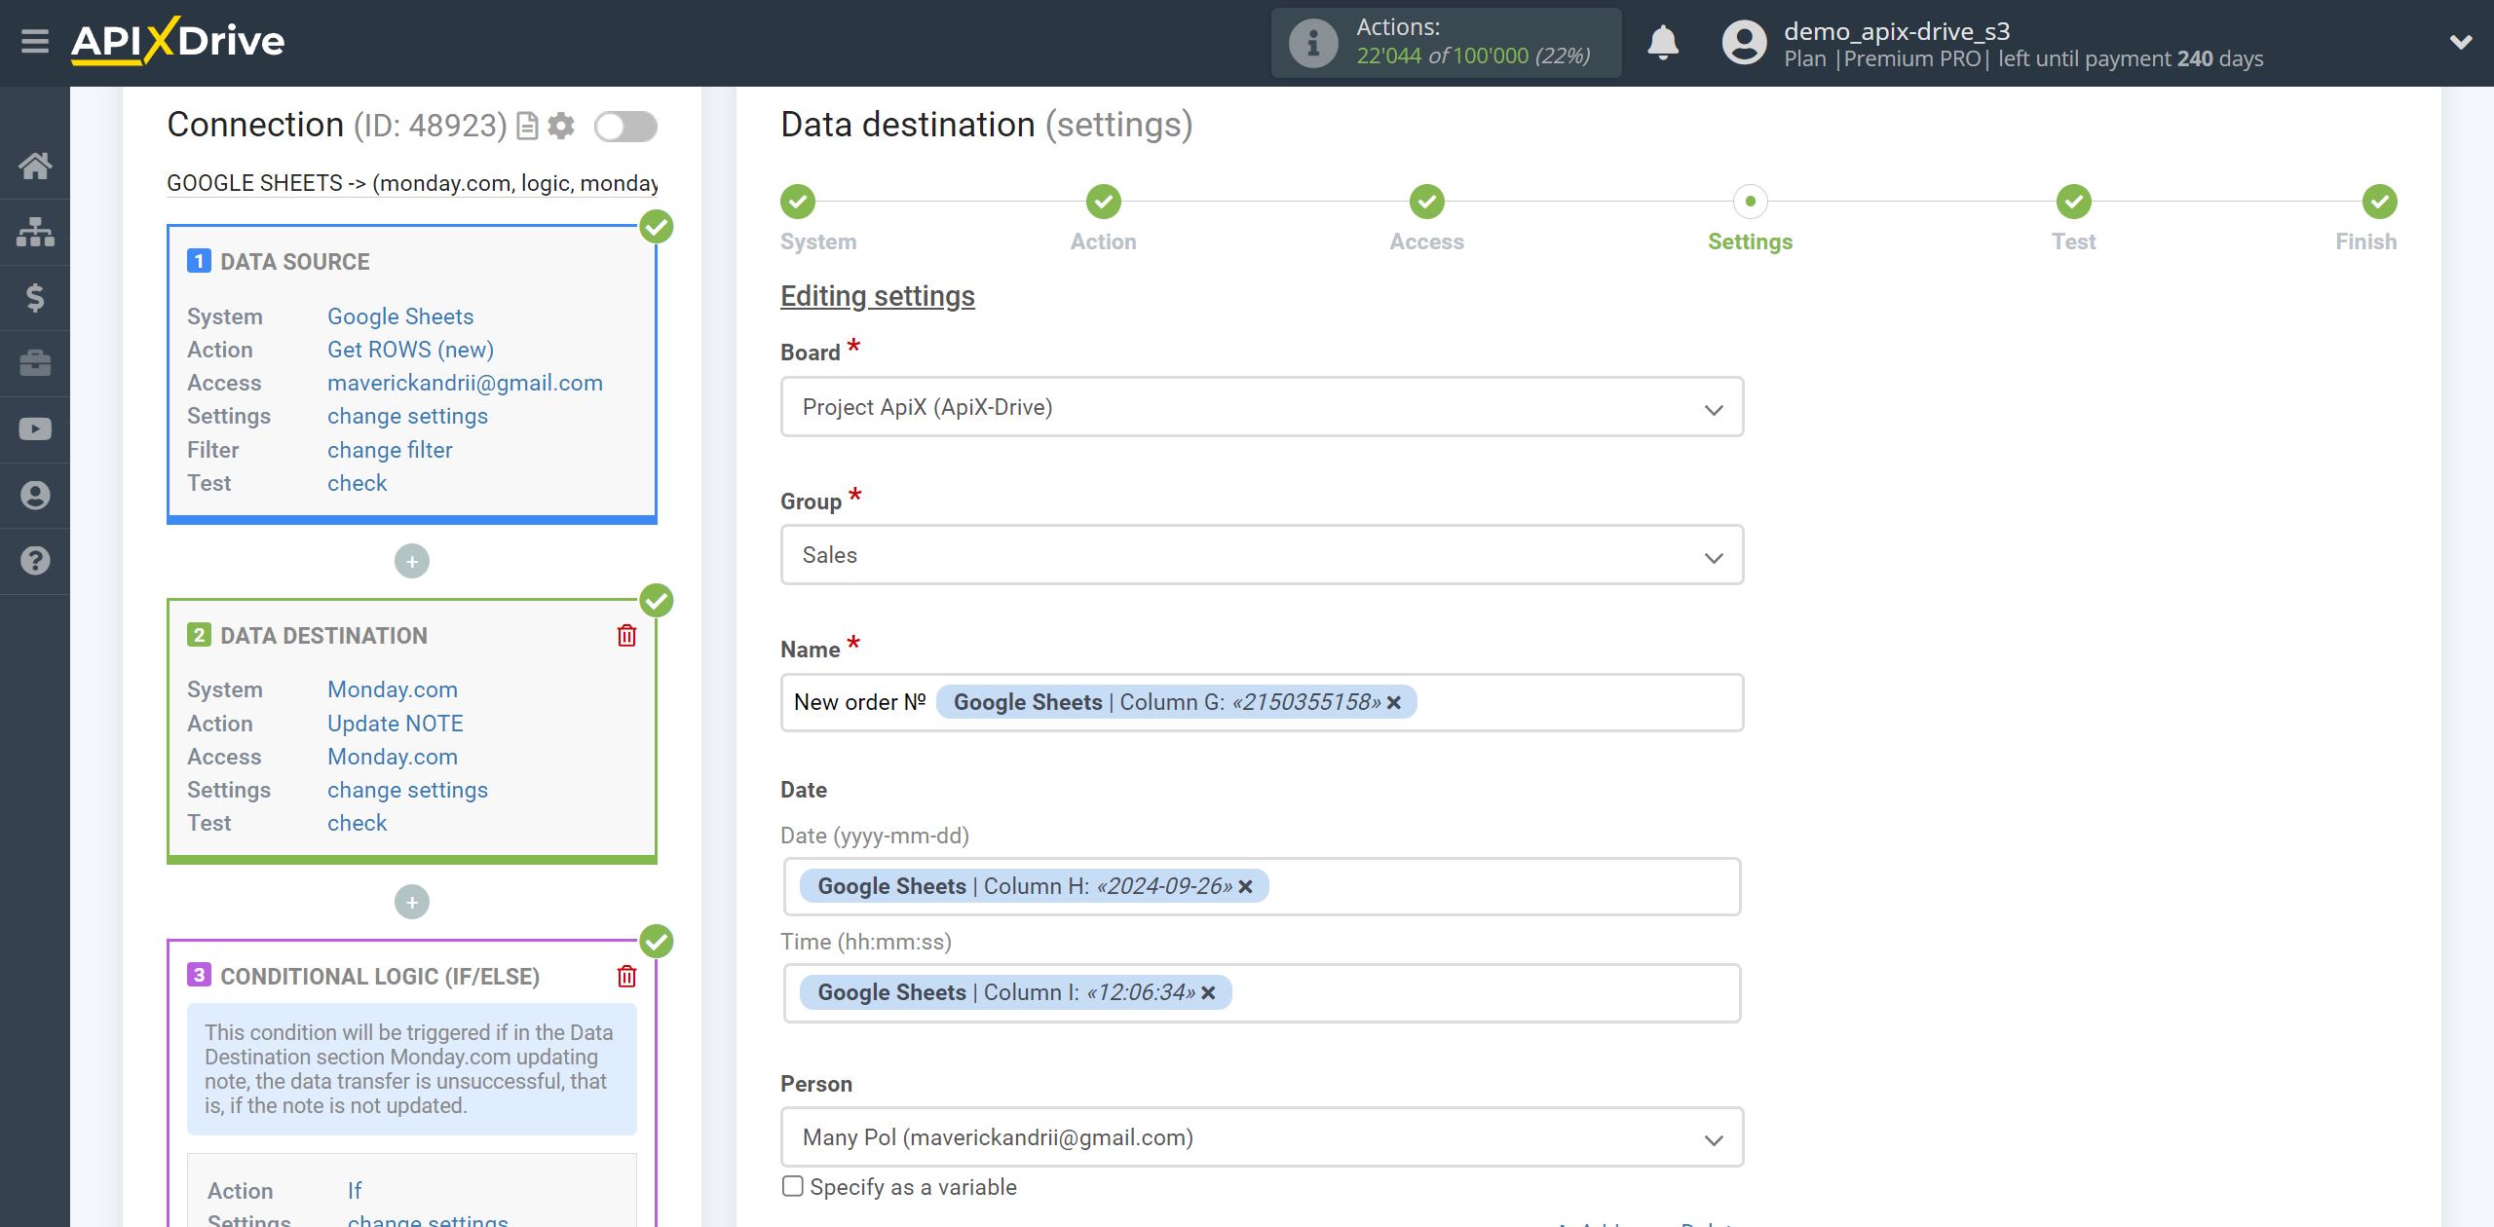Delete the Conditional Logic block
Screen dimensions: 2494x1227
pos(627,976)
